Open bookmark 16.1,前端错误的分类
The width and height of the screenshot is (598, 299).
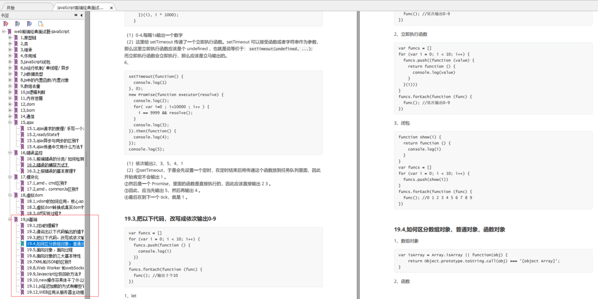[55, 159]
